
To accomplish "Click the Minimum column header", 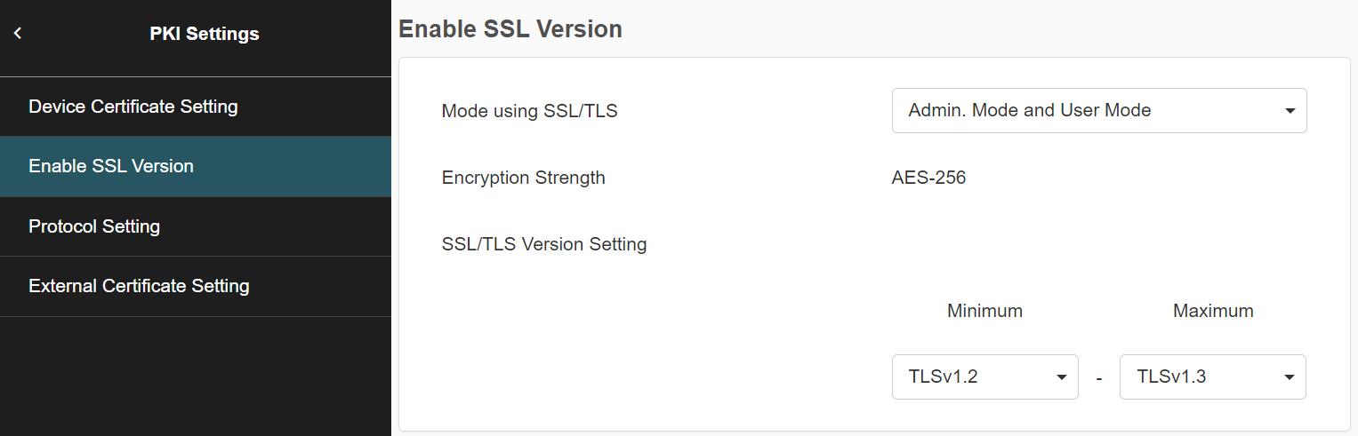I will [984, 311].
